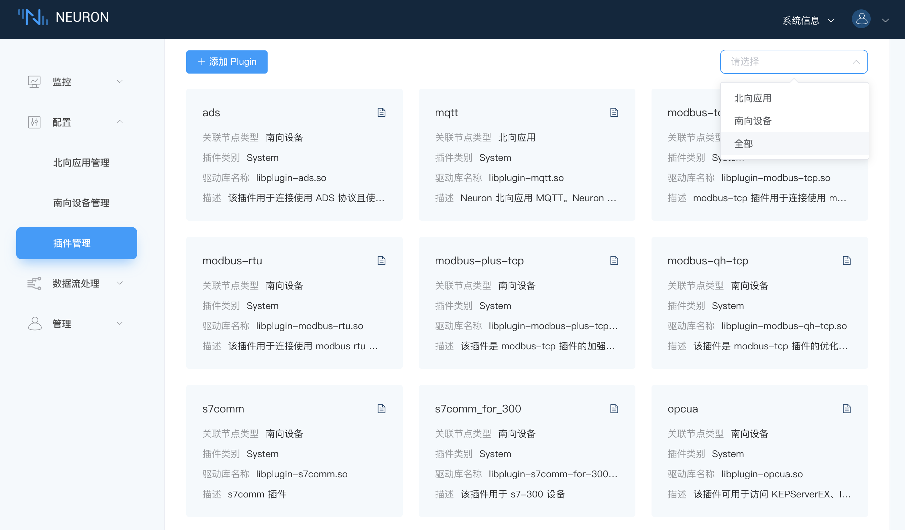Select 南向设备 from the filter list

pos(795,121)
